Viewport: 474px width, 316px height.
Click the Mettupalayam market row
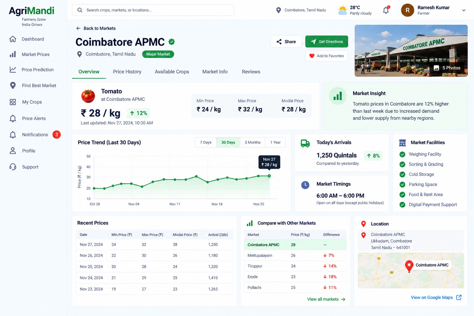click(x=295, y=256)
